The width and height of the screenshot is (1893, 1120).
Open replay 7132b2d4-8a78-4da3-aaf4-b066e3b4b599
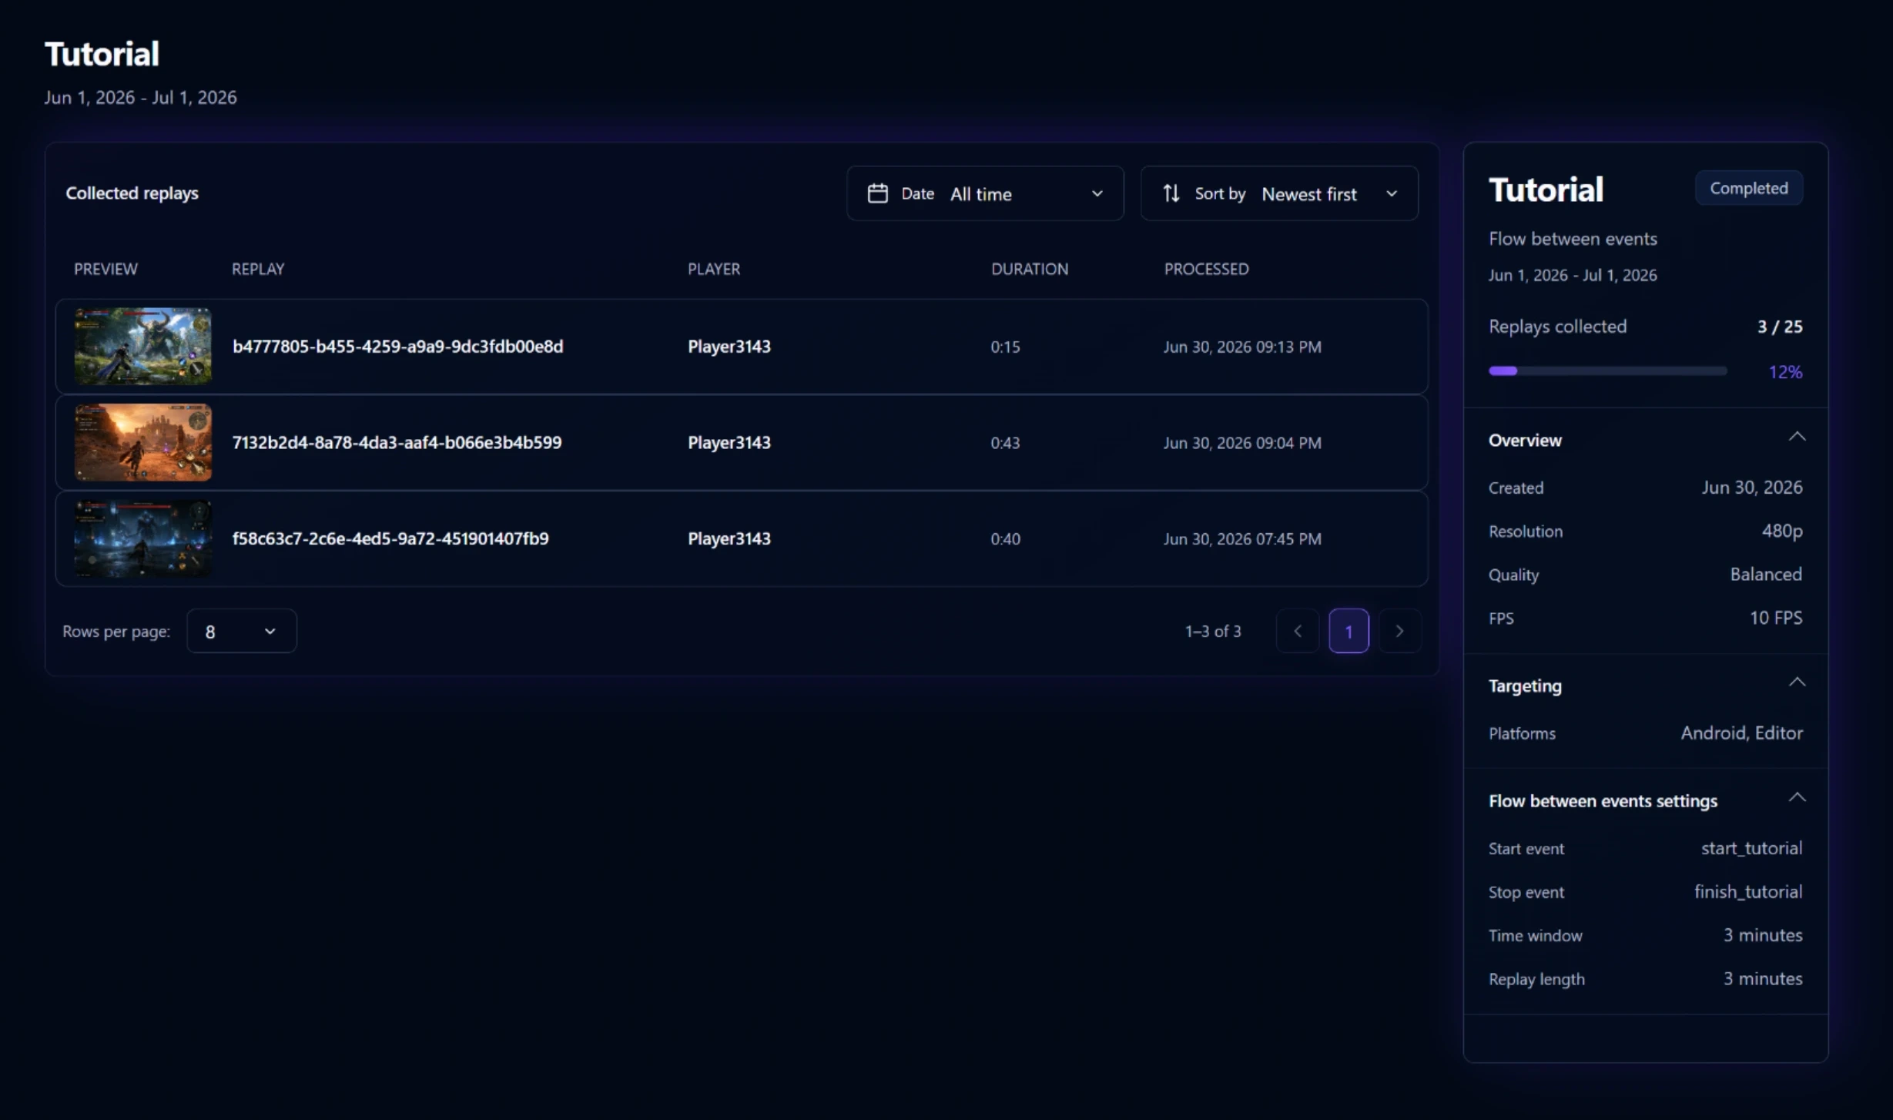[397, 443]
